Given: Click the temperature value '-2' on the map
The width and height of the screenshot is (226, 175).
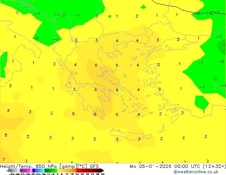Looking at the screenshot, I should coord(221,61).
